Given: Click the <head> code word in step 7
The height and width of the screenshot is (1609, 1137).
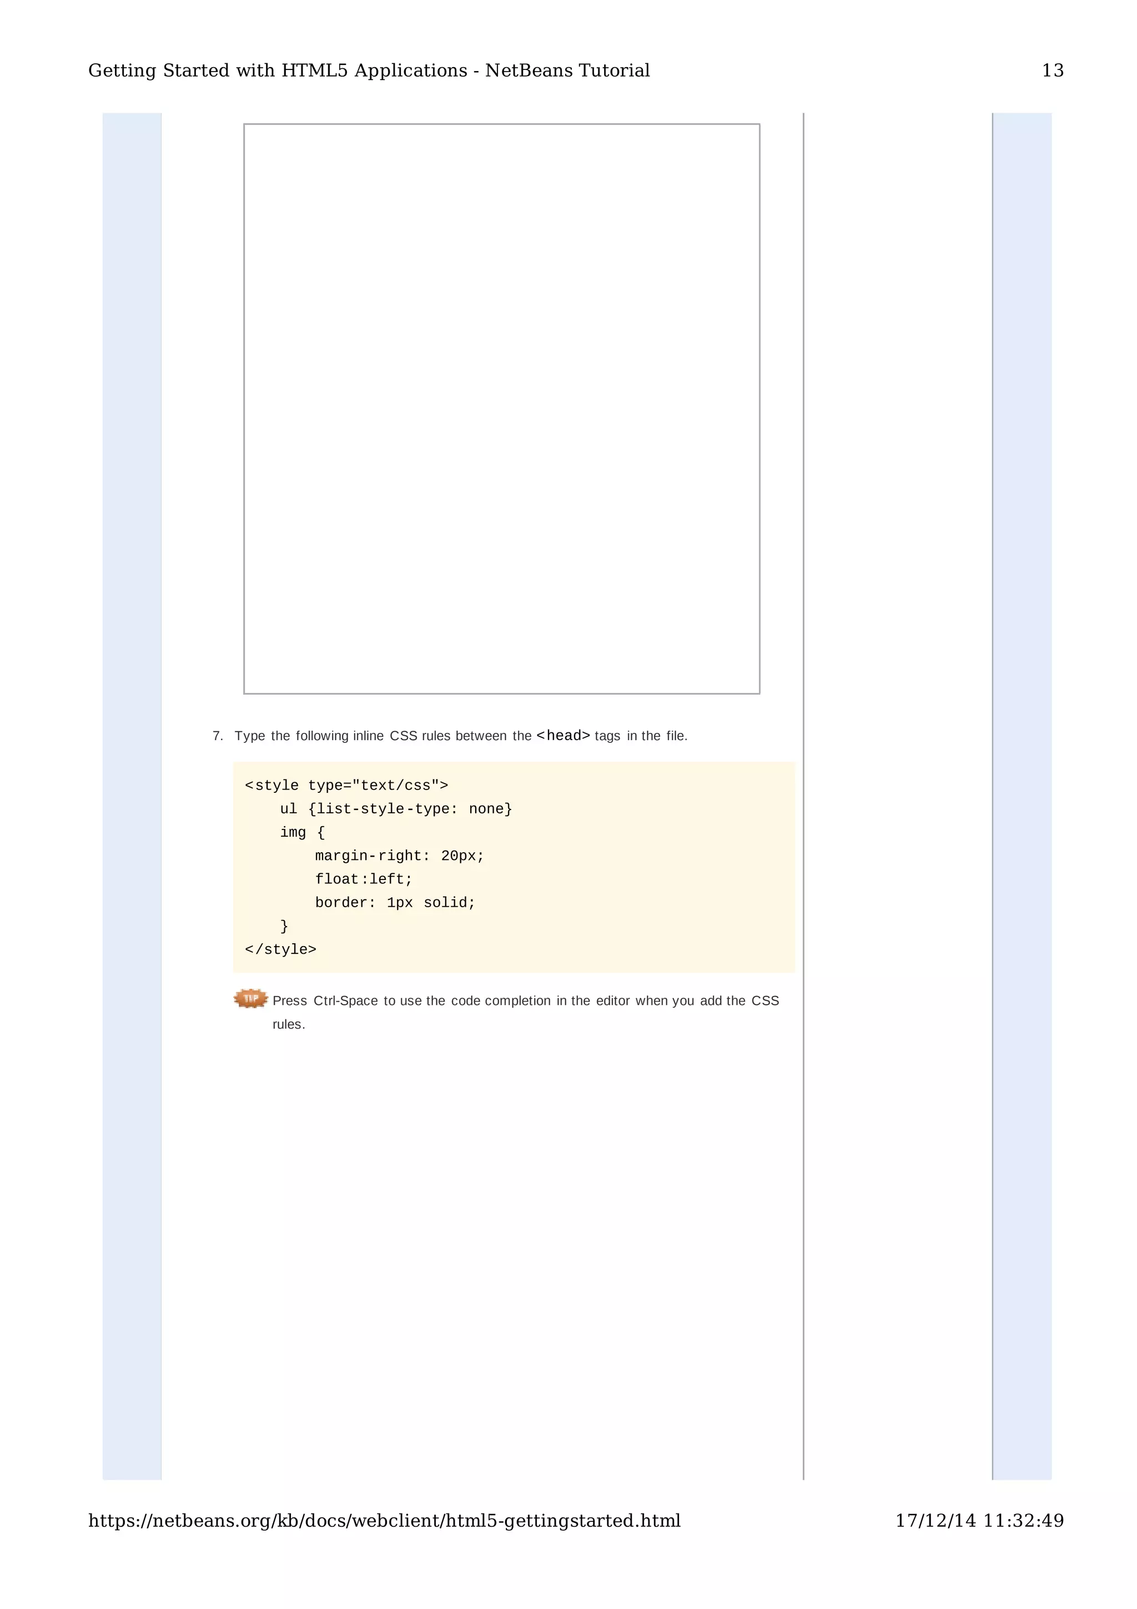Looking at the screenshot, I should click(562, 736).
